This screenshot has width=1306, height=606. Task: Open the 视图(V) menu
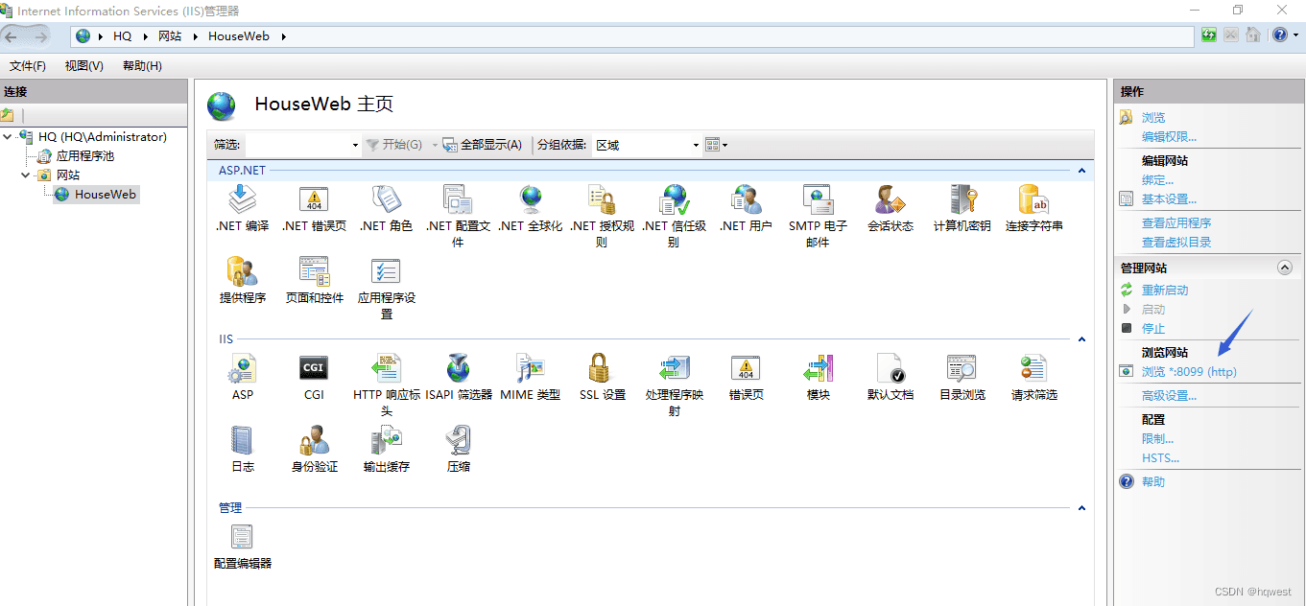(84, 66)
